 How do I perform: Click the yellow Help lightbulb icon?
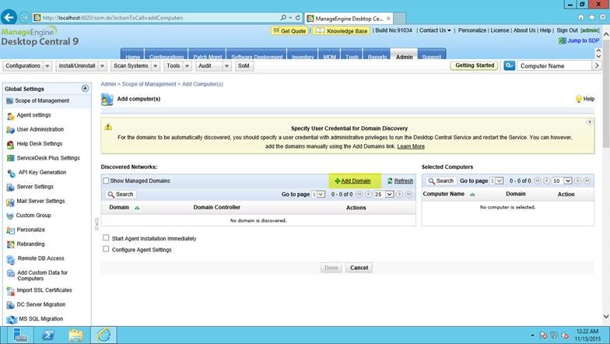pos(579,100)
